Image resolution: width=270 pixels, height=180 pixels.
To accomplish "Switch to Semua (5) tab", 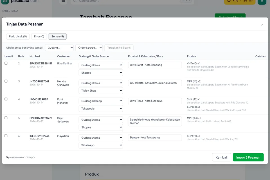I will point(57,37).
